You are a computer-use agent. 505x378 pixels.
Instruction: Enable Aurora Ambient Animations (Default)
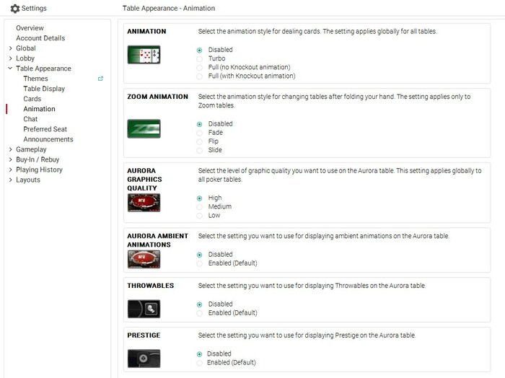[200, 264]
